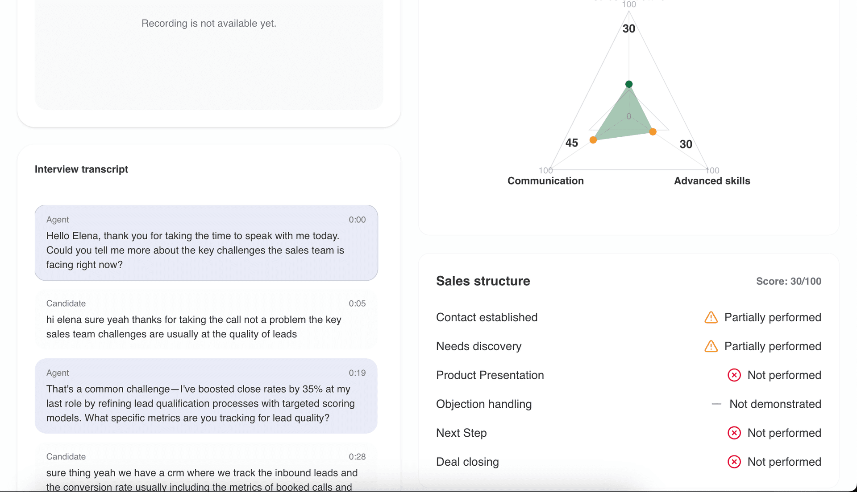Click dash icon beside Objection handling
Image resolution: width=857 pixels, height=492 pixels.
716,404
